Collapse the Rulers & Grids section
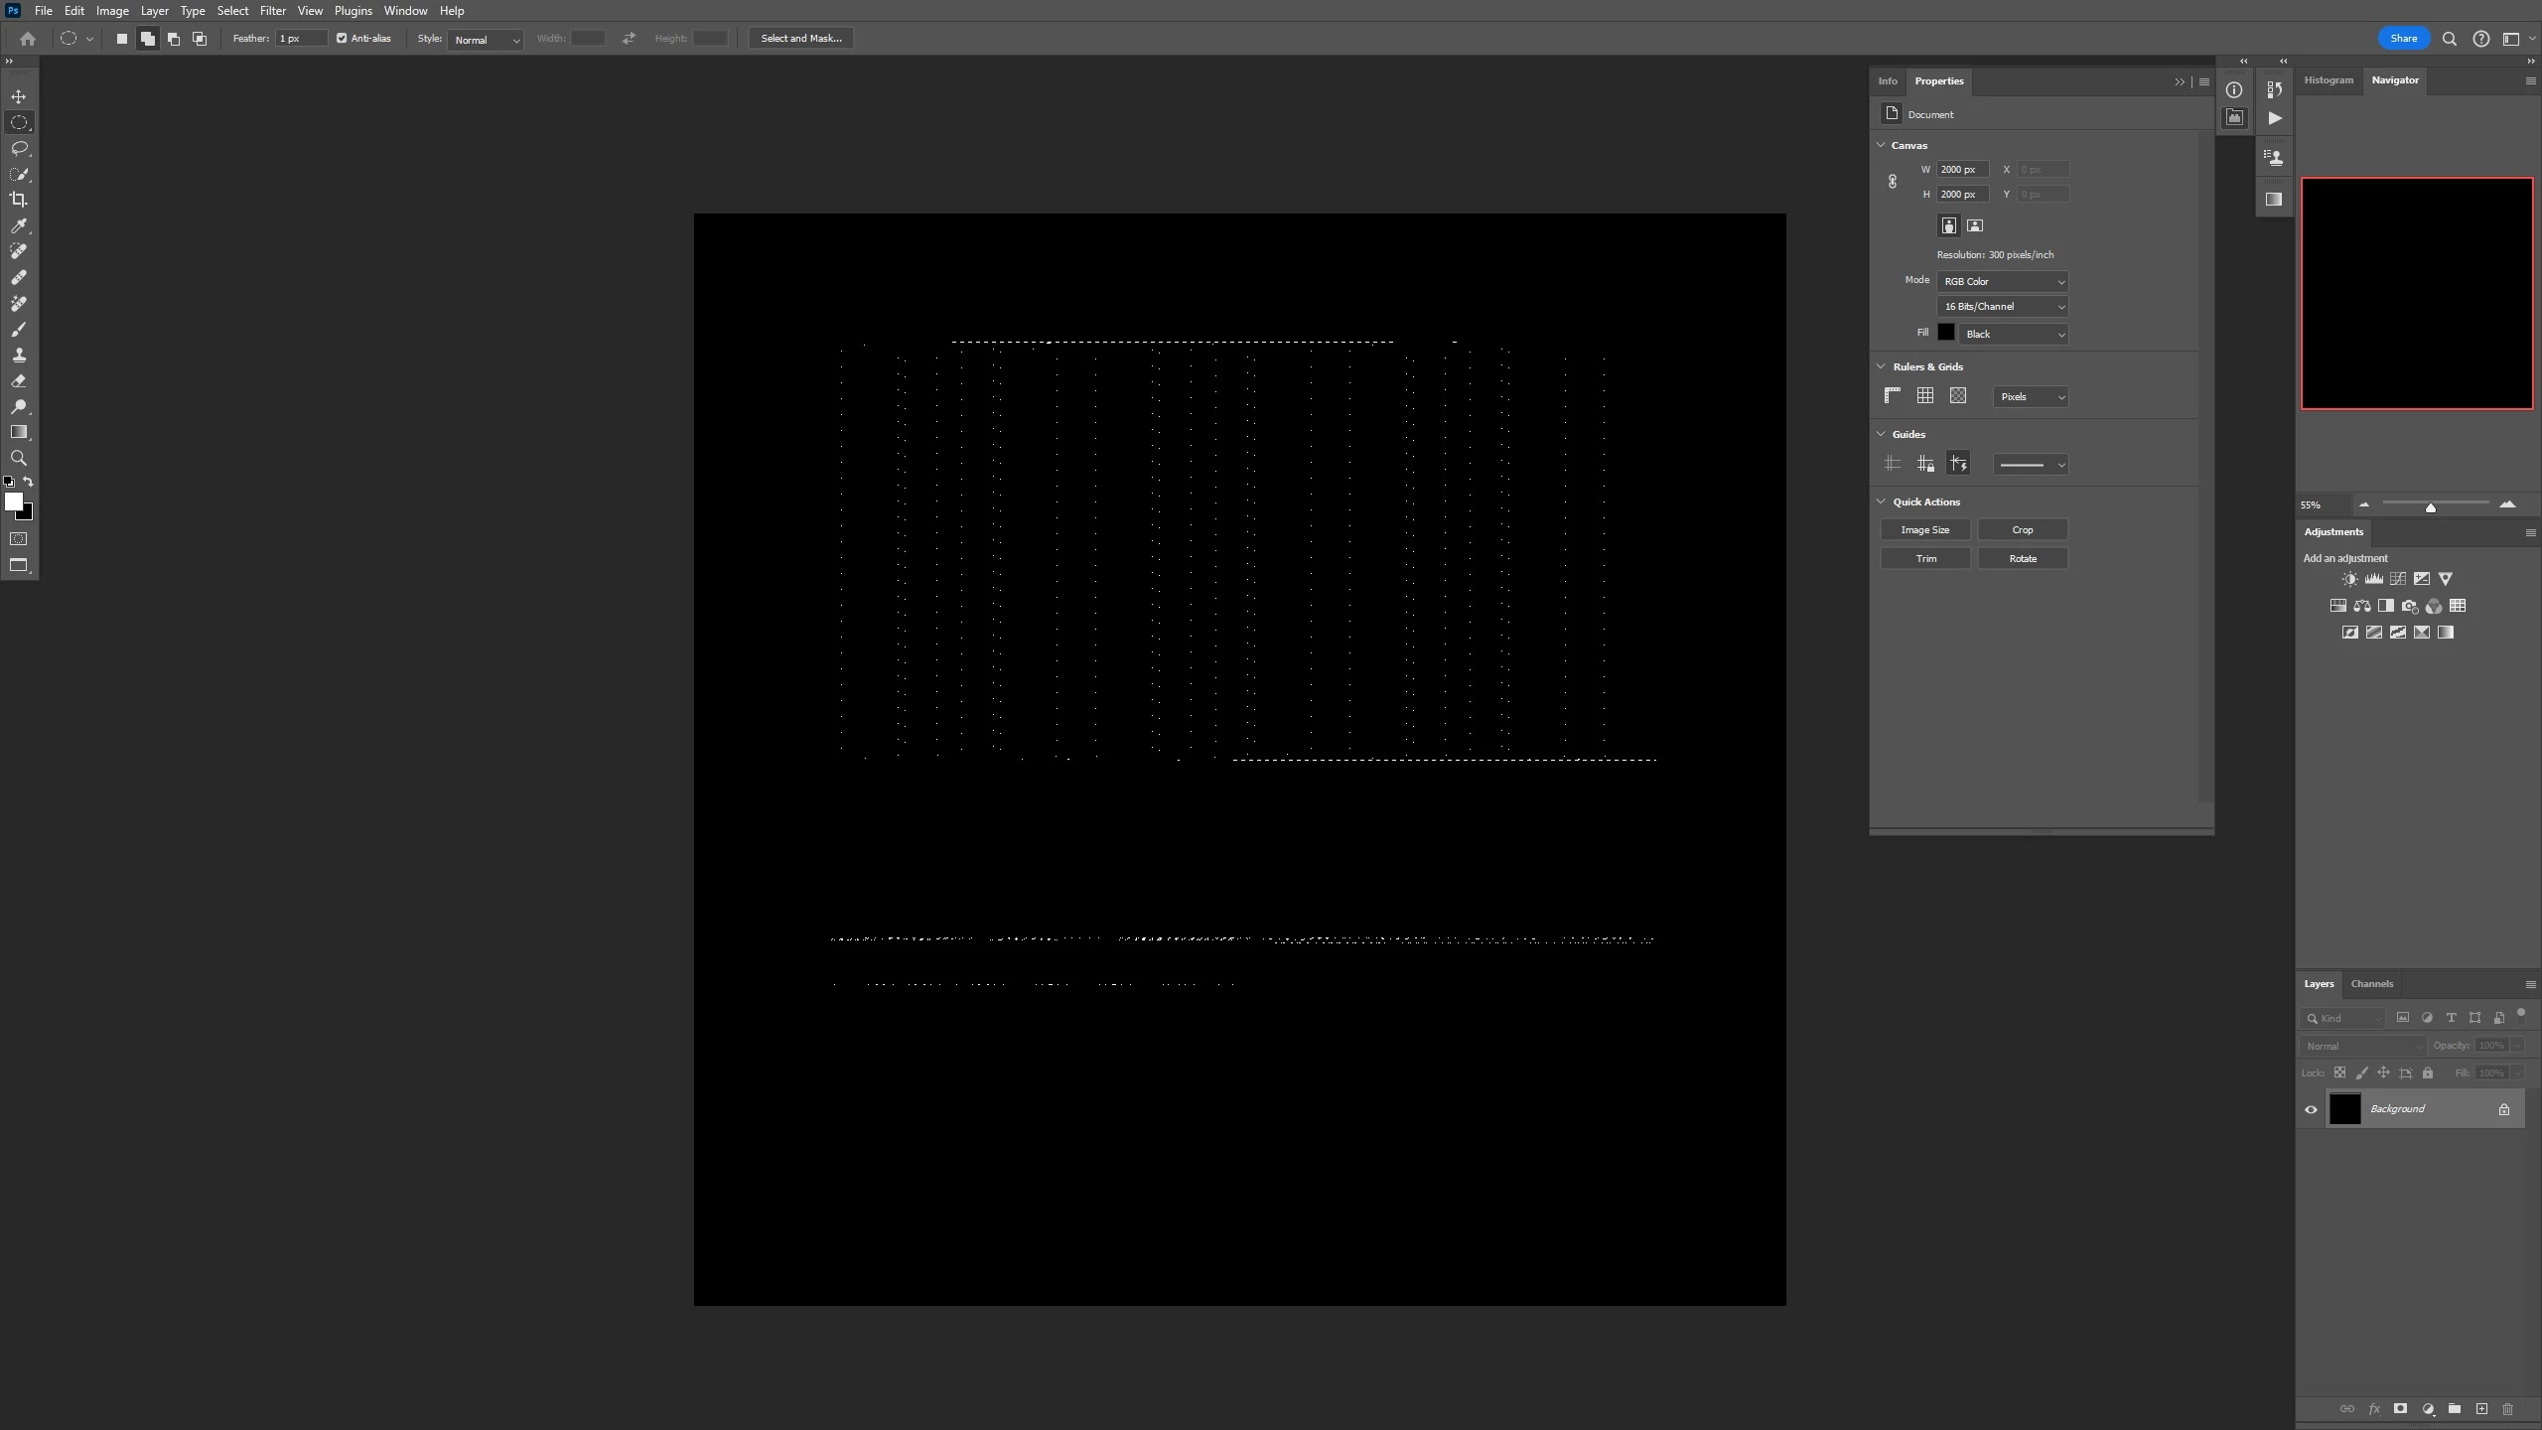This screenshot has width=2542, height=1430. 1881,366
